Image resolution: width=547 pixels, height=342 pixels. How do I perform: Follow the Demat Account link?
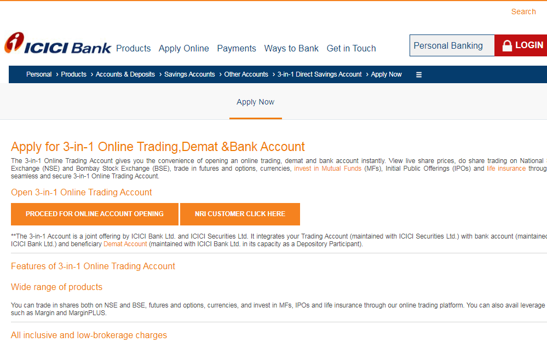pyautogui.click(x=125, y=244)
